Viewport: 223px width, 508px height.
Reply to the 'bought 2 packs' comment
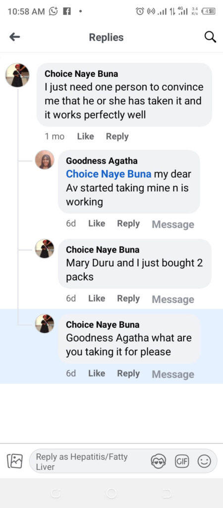(x=128, y=298)
